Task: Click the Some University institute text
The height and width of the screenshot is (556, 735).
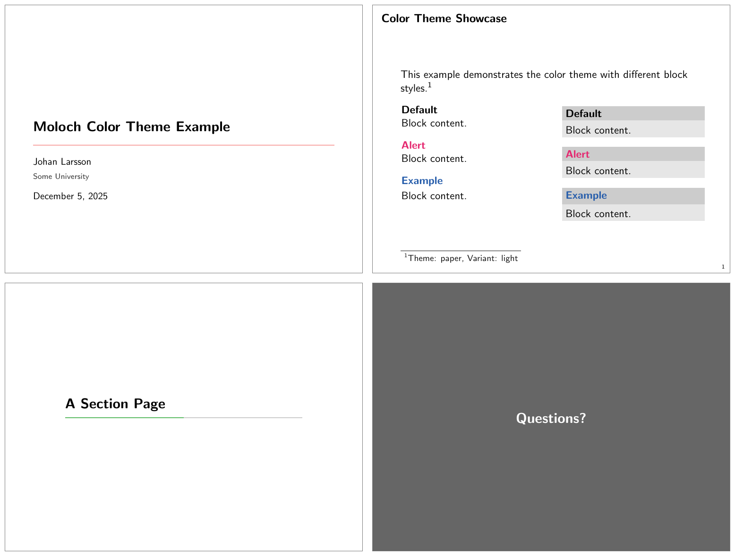Action: (x=61, y=177)
